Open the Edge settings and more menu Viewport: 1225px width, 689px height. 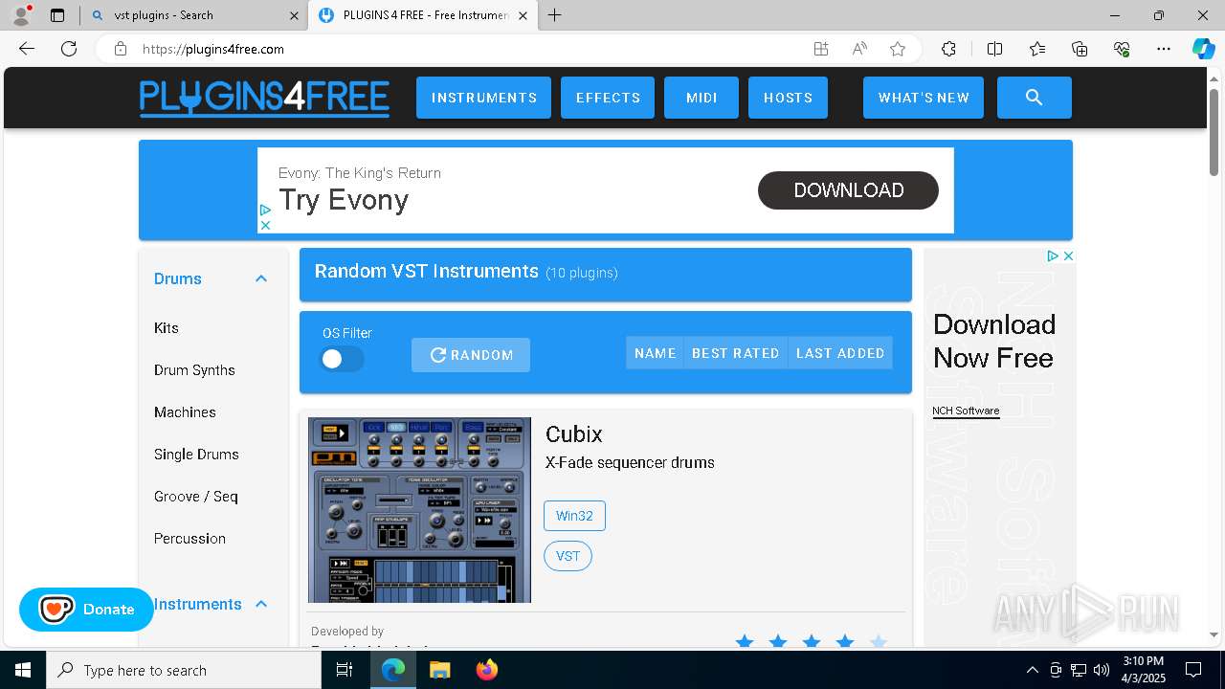pyautogui.click(x=1164, y=49)
